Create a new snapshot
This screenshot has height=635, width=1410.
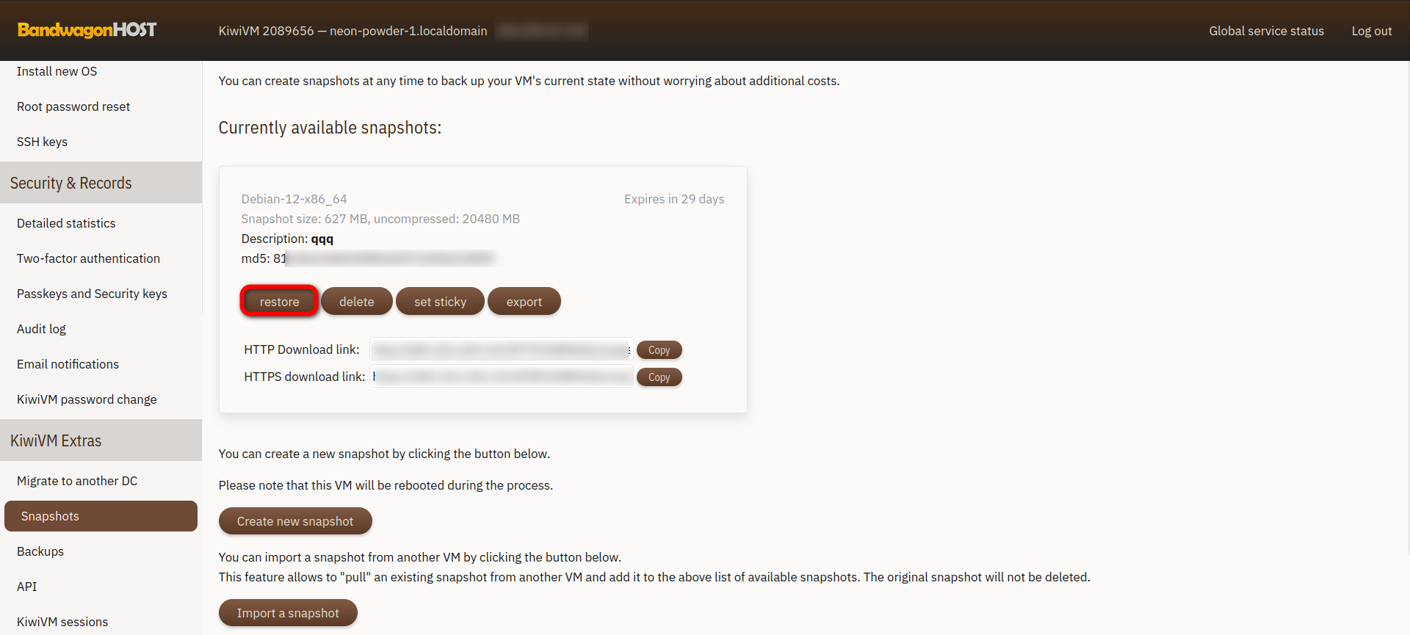coord(295,521)
